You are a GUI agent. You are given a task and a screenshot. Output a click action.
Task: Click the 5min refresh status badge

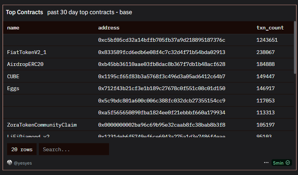pyautogui.click(x=282, y=163)
